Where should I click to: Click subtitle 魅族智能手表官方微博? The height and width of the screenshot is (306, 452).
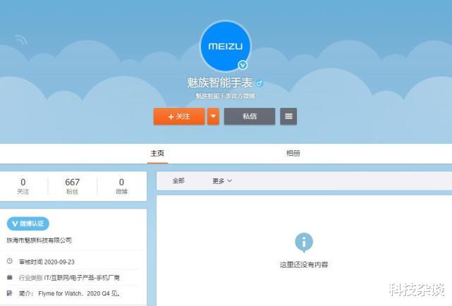click(x=225, y=96)
